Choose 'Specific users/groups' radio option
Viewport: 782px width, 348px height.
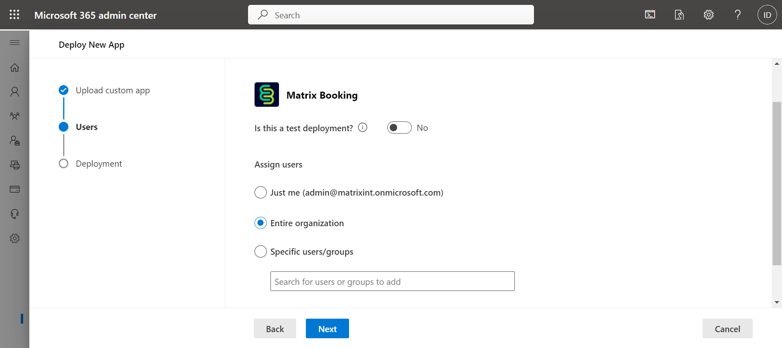[261, 251]
